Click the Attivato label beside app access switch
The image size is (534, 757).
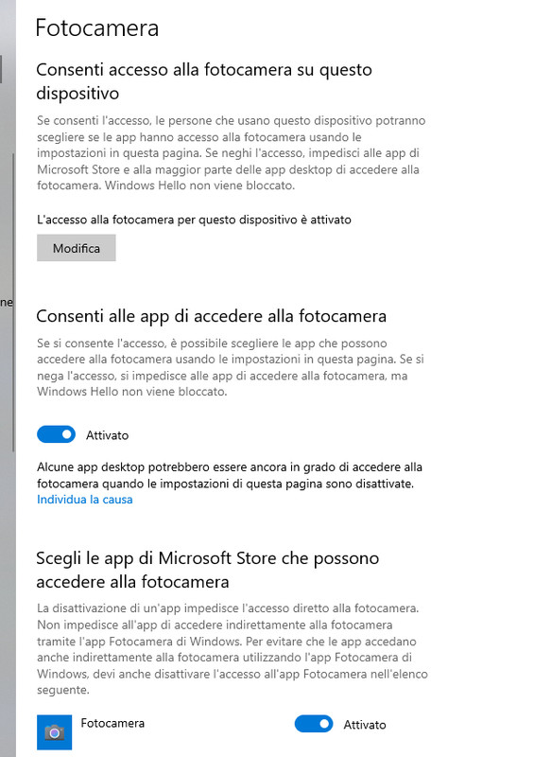click(x=107, y=435)
